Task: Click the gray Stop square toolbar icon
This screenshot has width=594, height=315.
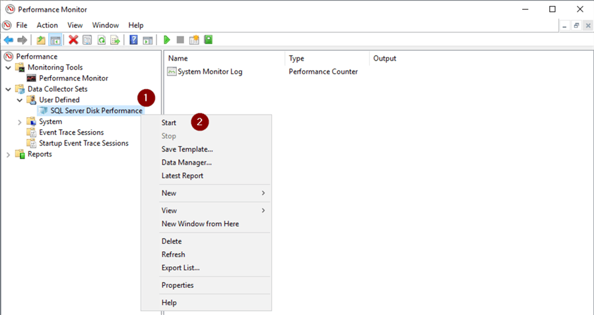Action: pos(180,40)
